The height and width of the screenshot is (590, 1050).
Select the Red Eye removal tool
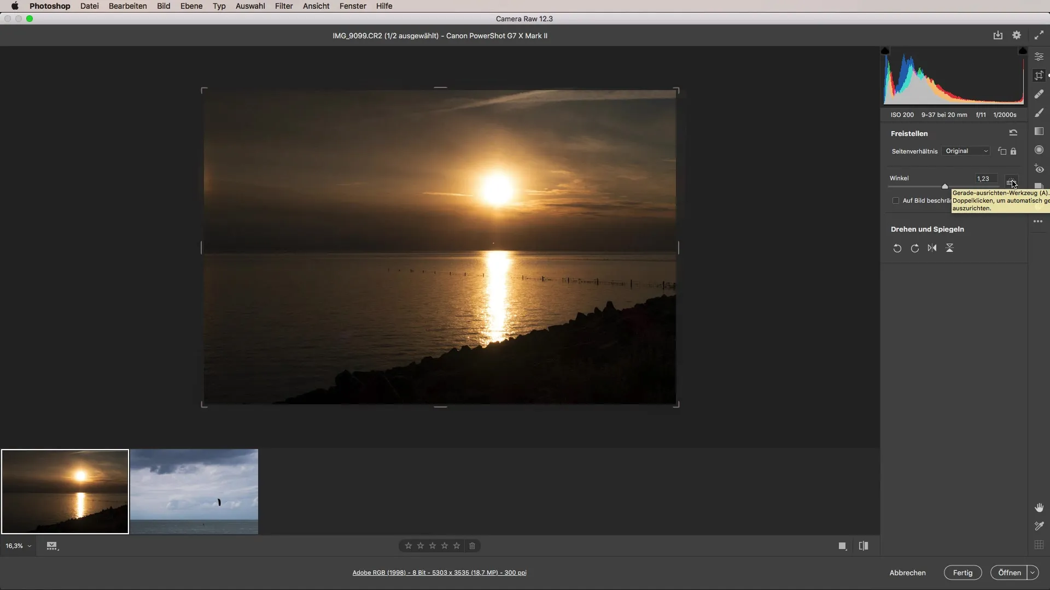click(x=1039, y=168)
